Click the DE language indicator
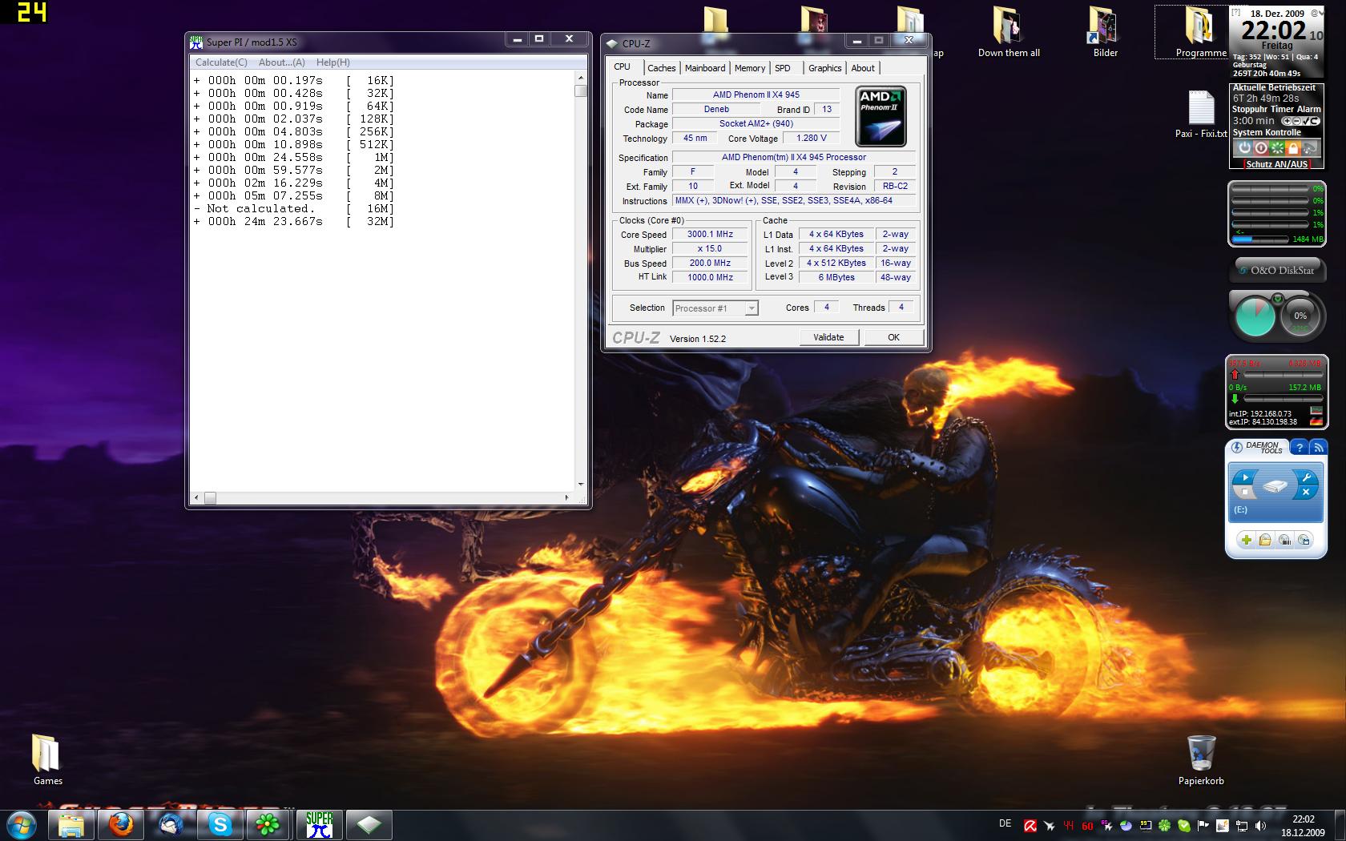The width and height of the screenshot is (1346, 841). (1005, 823)
